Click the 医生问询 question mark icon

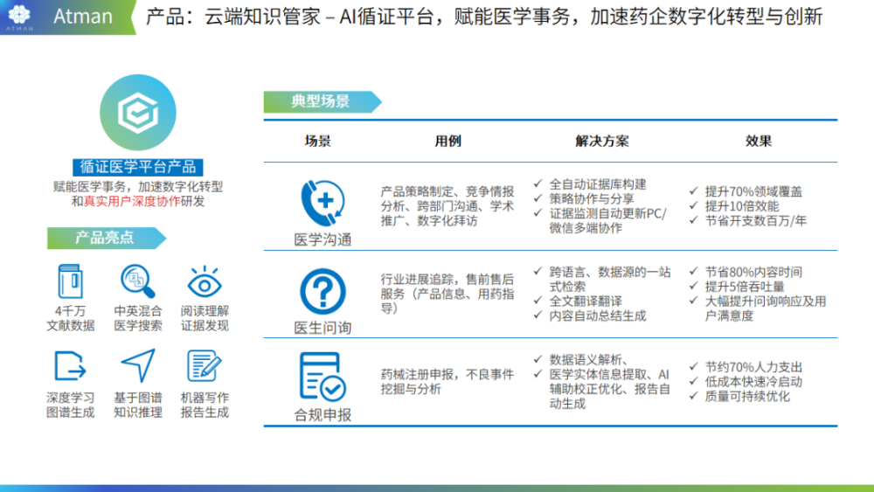click(x=323, y=291)
